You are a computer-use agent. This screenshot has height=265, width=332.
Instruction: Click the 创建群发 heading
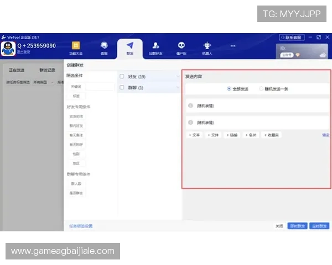(75, 65)
